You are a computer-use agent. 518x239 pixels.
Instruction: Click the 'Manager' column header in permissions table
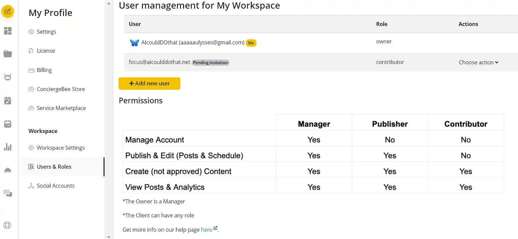[314, 124]
